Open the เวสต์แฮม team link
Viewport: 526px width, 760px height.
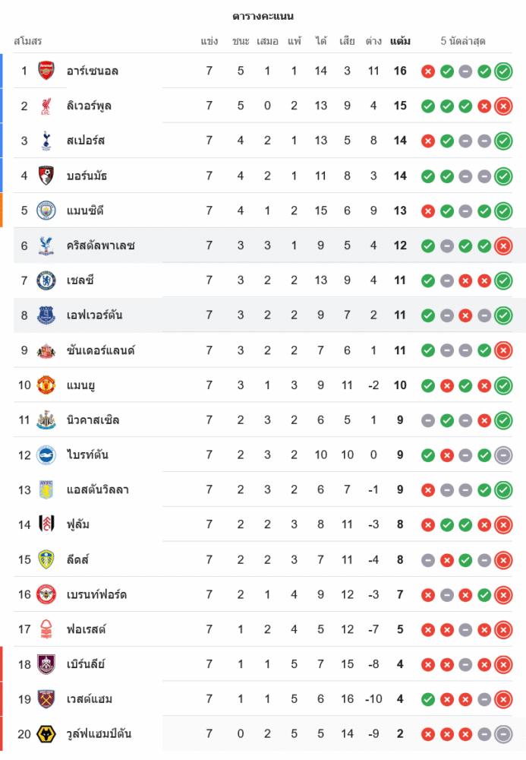click(x=90, y=699)
